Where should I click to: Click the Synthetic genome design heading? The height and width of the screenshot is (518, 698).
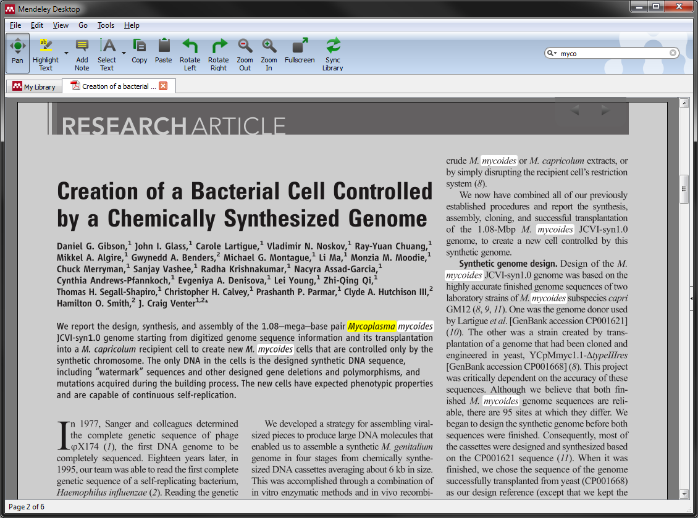click(x=508, y=264)
